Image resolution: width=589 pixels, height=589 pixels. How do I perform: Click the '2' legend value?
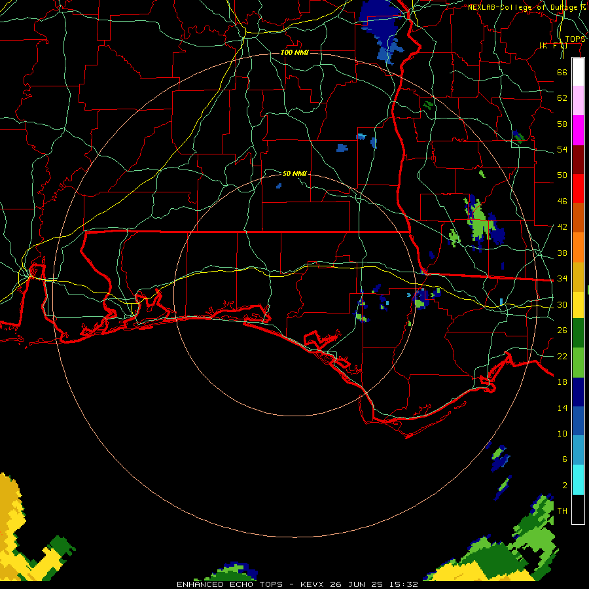[564, 486]
